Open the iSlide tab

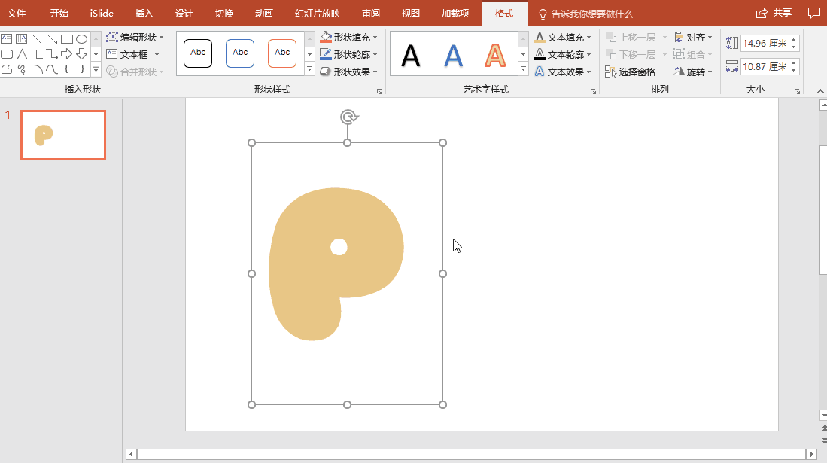[x=102, y=14]
